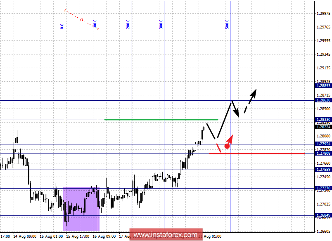
Task: Click the 1.27270 price level label
Action: 323,188
